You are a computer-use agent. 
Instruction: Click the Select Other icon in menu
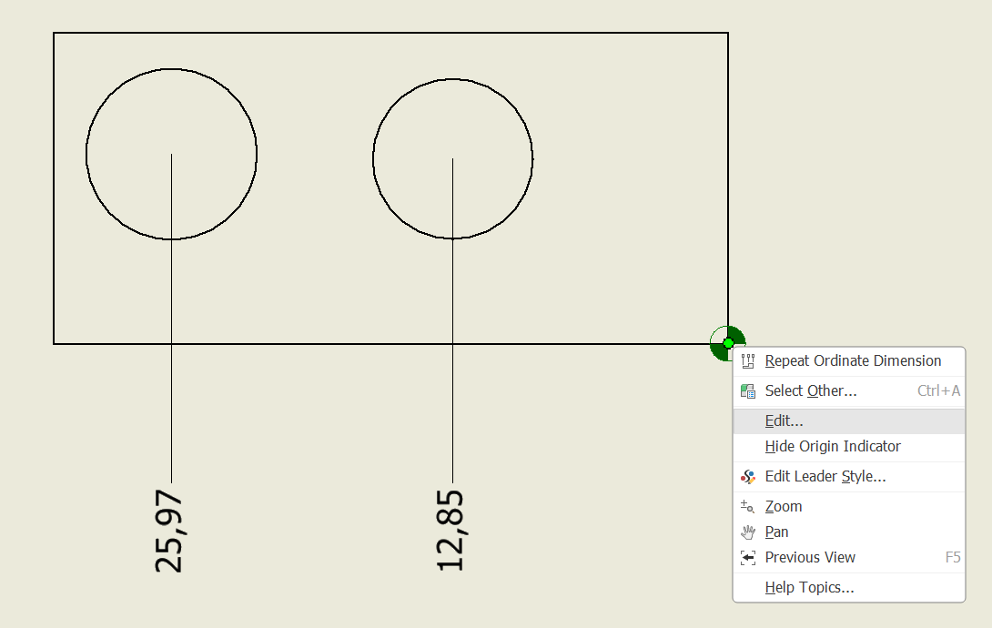tap(748, 391)
